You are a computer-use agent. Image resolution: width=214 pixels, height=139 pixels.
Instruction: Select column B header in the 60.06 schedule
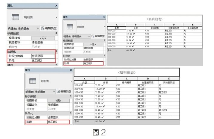[x=135, y=25]
